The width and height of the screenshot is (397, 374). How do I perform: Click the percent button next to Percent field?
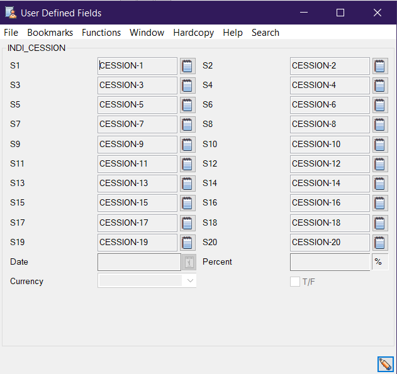tap(380, 262)
